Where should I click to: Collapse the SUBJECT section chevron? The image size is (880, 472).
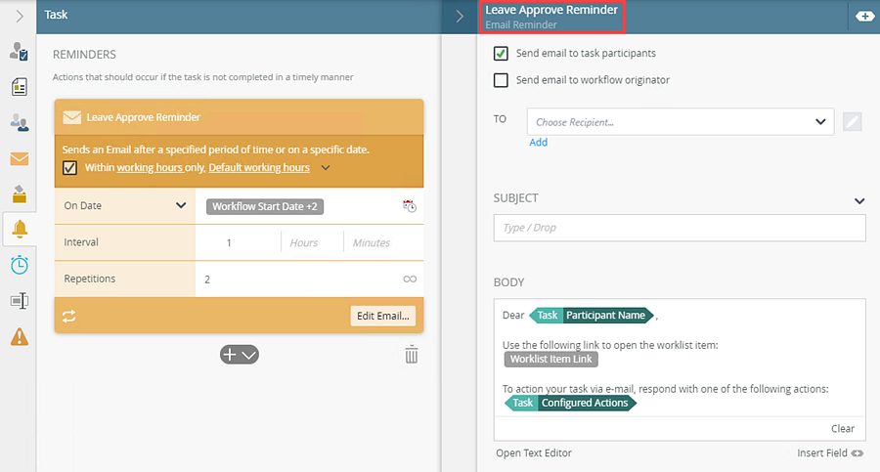tap(859, 201)
